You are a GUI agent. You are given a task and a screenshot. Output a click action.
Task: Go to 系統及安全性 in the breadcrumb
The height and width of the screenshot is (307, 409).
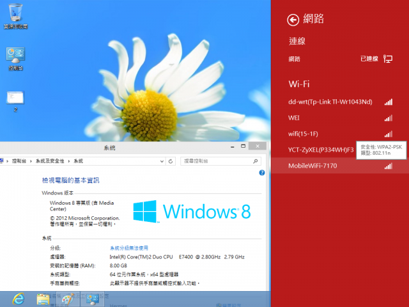click(x=50, y=161)
